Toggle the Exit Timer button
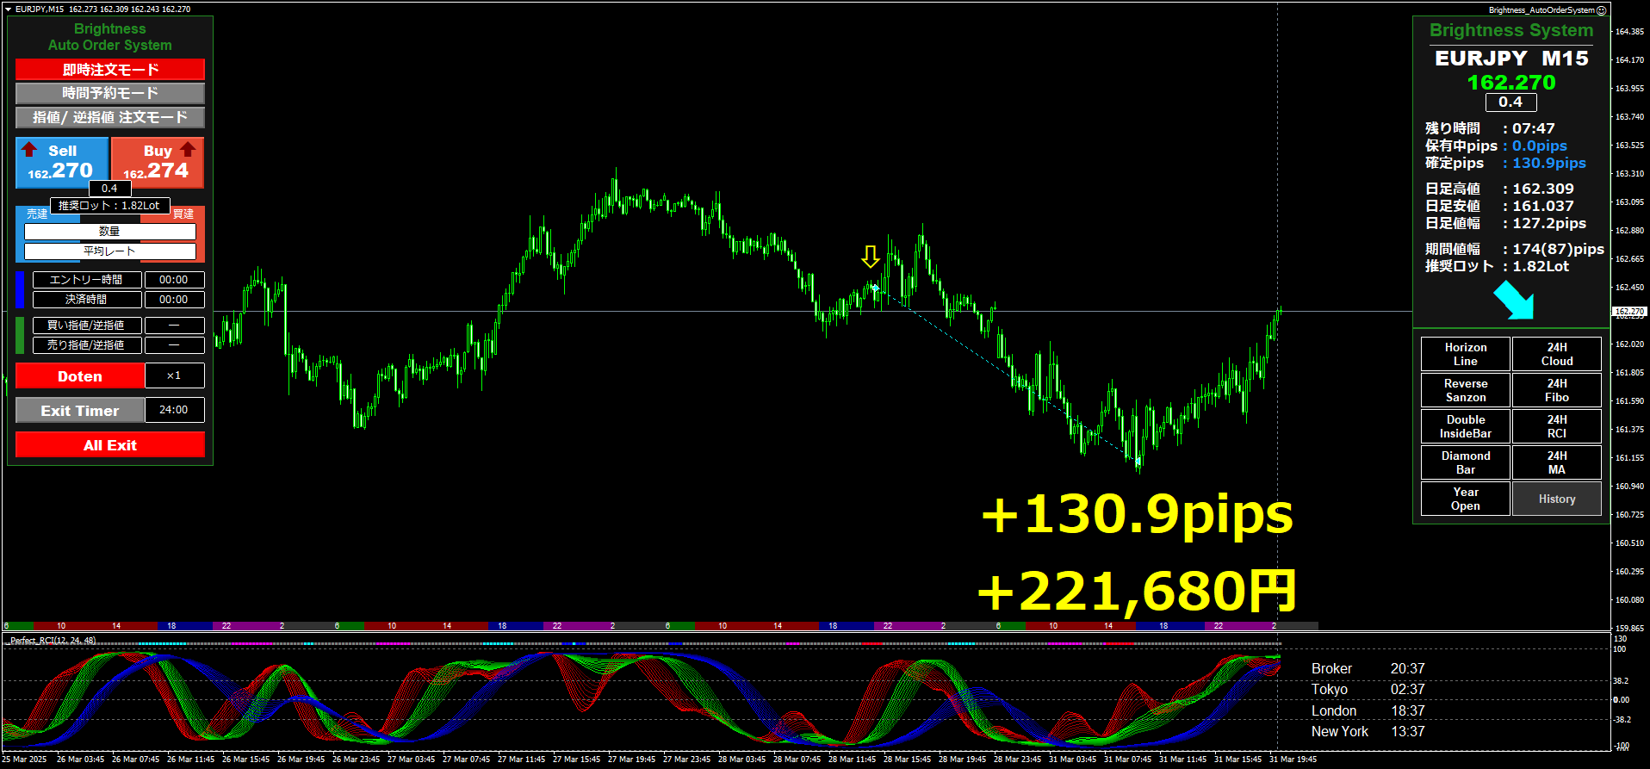Screen dimensions: 1650x769 point(80,411)
